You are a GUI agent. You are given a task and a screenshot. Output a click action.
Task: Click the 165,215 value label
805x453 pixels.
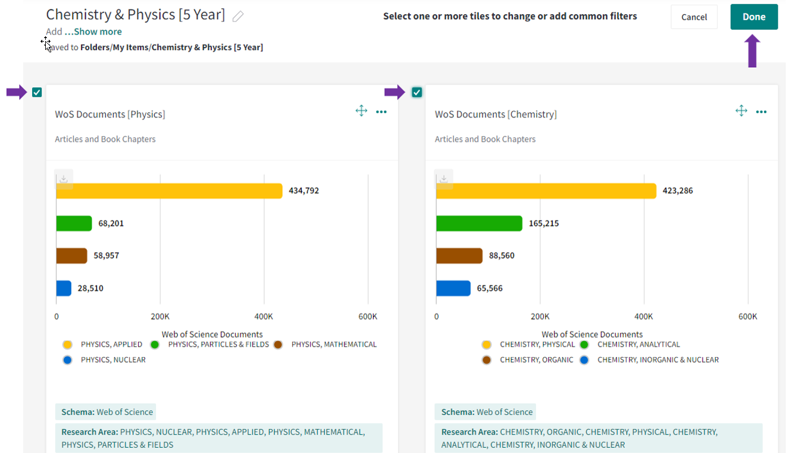544,224
